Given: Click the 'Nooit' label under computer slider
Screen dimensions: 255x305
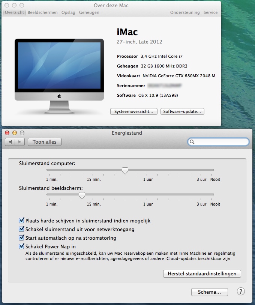Looking at the screenshot, I should click(x=215, y=179).
